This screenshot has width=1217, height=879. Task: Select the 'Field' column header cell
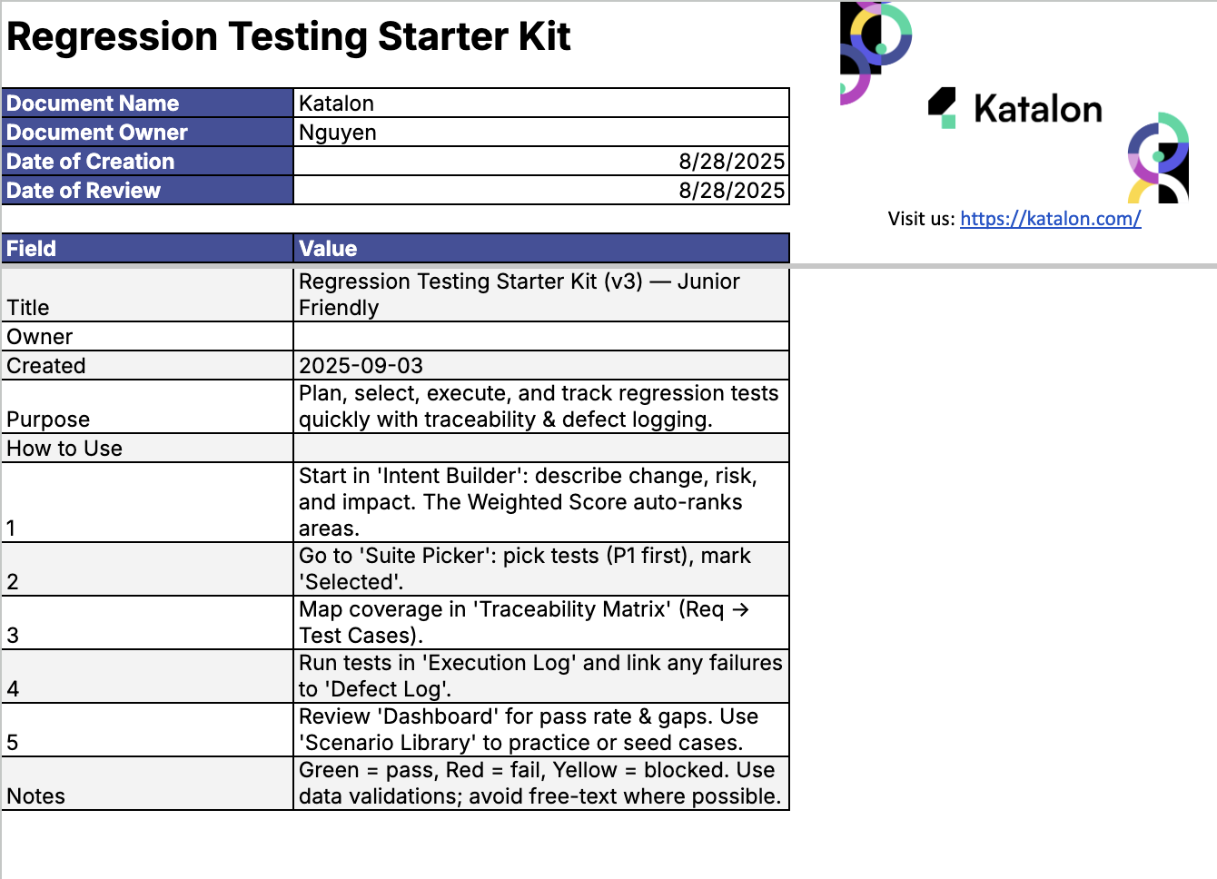[x=147, y=249]
